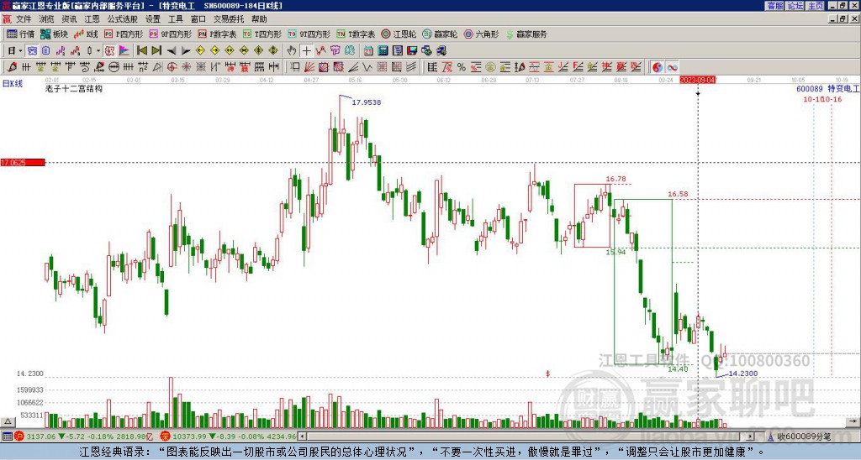
Task: Toggle the crosshair cursor button
Action: tap(306, 50)
